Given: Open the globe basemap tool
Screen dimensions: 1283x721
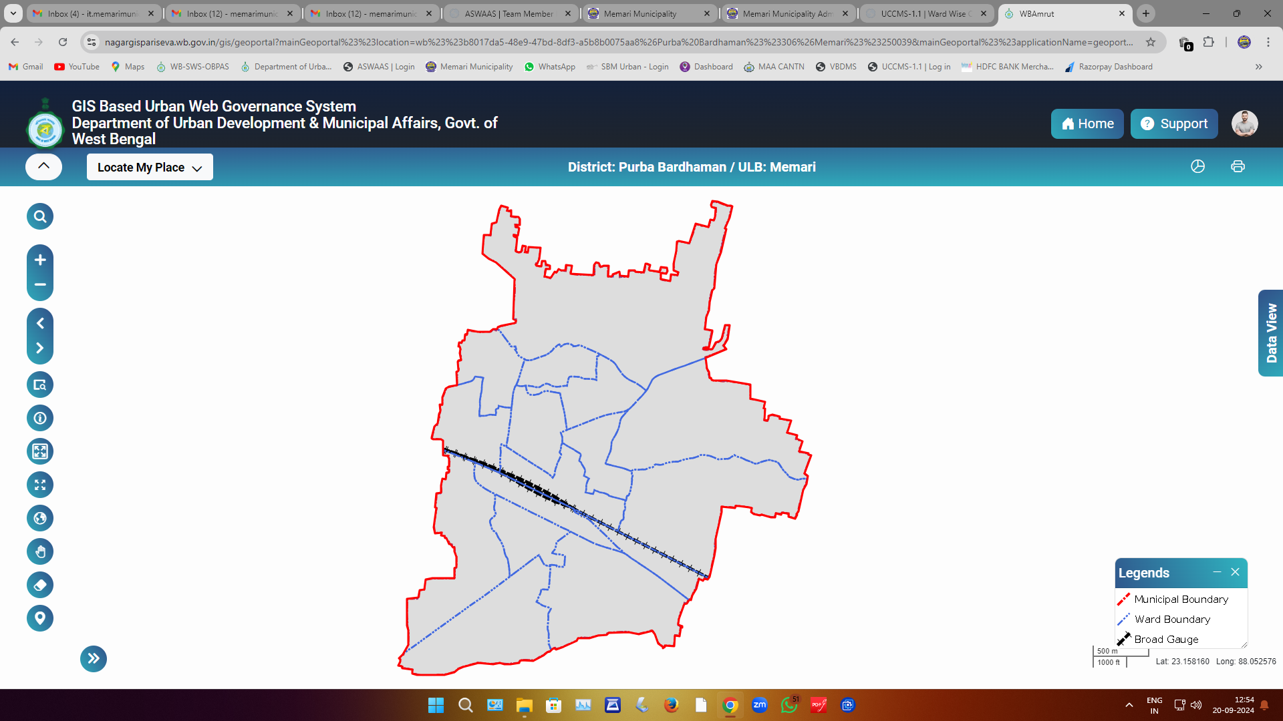Looking at the screenshot, I should pos(40,518).
